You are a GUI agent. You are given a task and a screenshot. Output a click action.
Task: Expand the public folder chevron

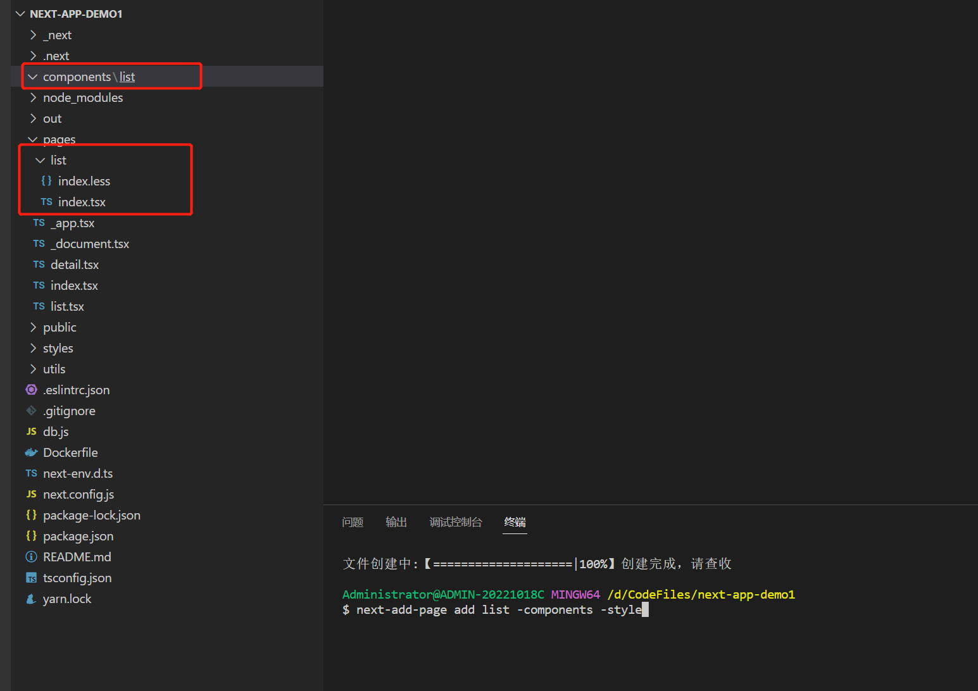pyautogui.click(x=34, y=327)
